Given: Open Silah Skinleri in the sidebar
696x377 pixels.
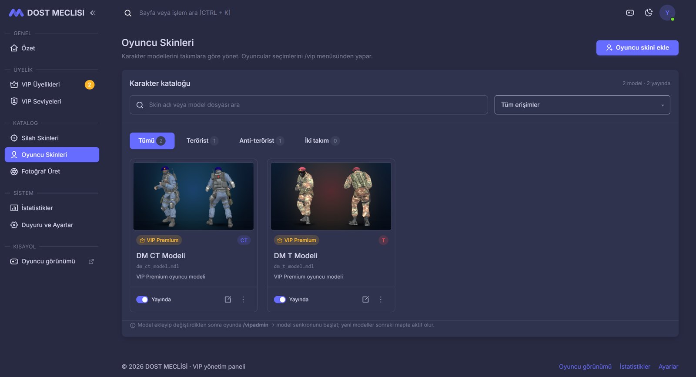Looking at the screenshot, I should tap(52, 138).
